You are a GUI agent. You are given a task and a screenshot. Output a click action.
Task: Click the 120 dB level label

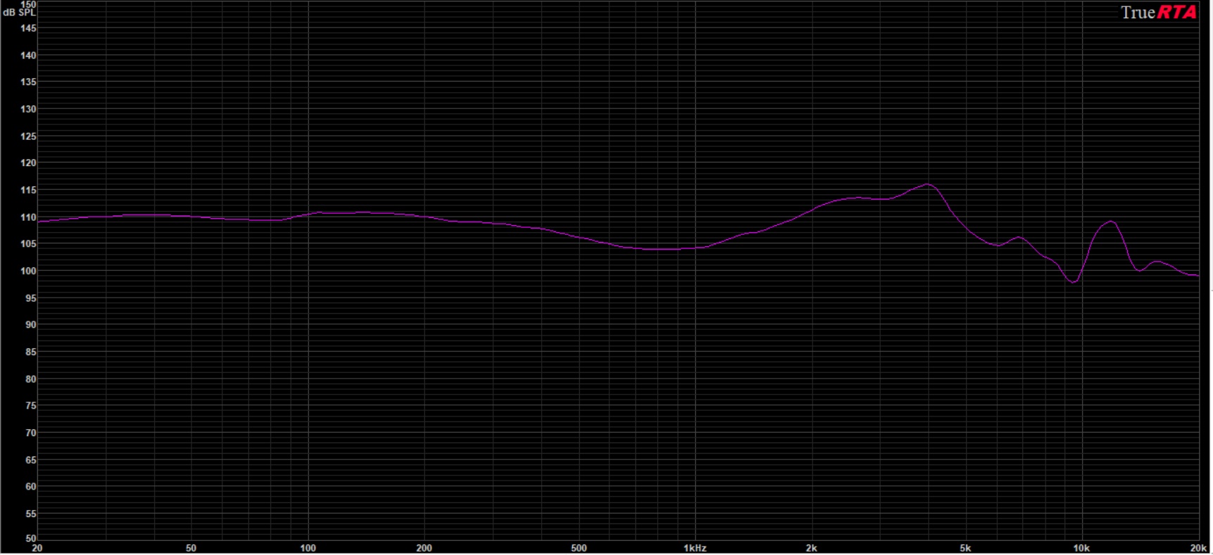pyautogui.click(x=28, y=163)
